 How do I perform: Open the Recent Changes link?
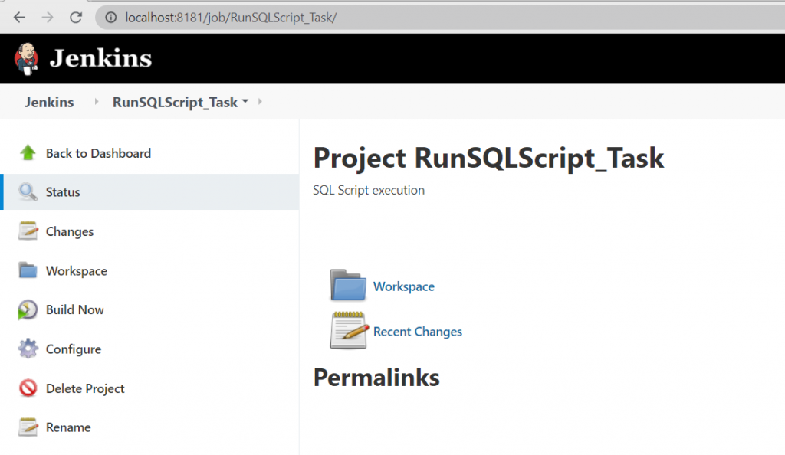(x=417, y=332)
